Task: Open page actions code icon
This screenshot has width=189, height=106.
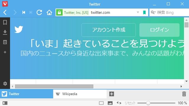Action: coord(119,103)
